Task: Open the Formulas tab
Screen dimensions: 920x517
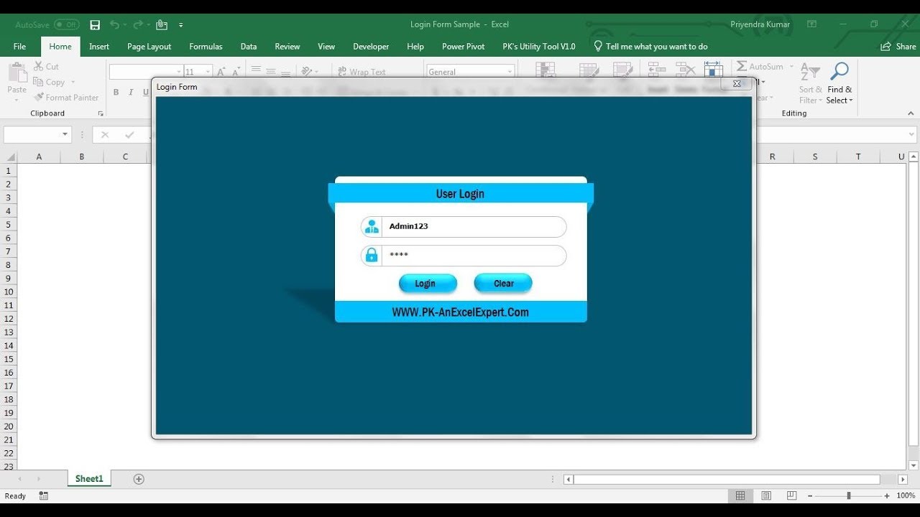Action: [206, 46]
